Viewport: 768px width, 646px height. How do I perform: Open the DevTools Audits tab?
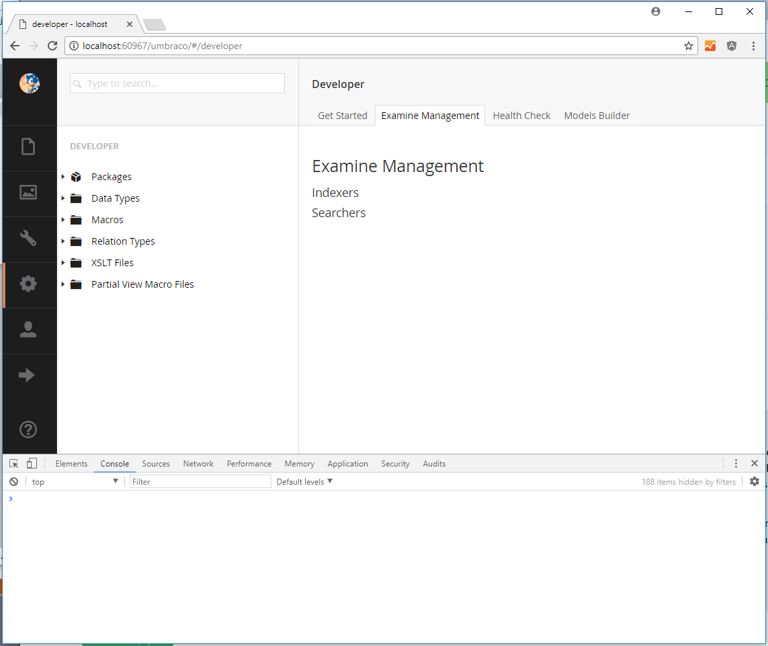(435, 464)
